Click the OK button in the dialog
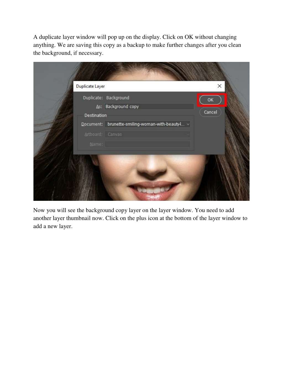The width and height of the screenshot is (283, 366). (x=210, y=100)
